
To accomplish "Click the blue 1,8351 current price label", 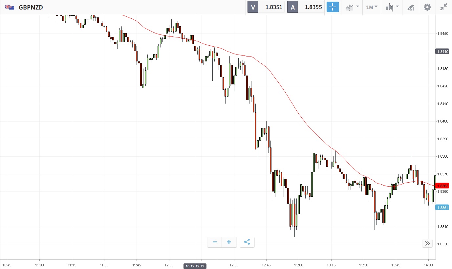I will tap(442, 207).
